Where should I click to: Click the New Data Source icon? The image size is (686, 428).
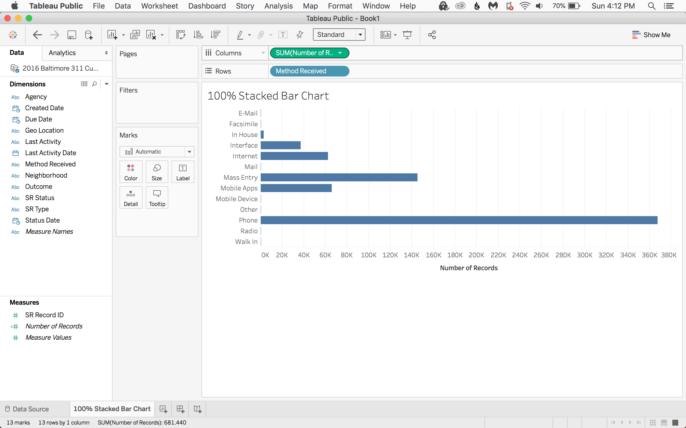point(89,35)
